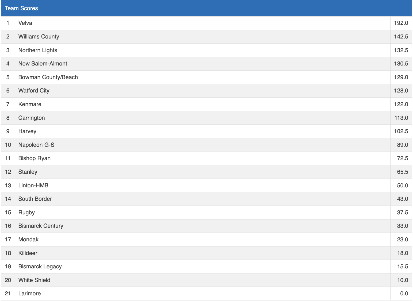Click rank number 20 for White Shield

[8, 280]
